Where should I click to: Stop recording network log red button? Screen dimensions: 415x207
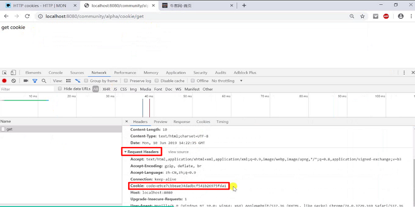[4, 81]
